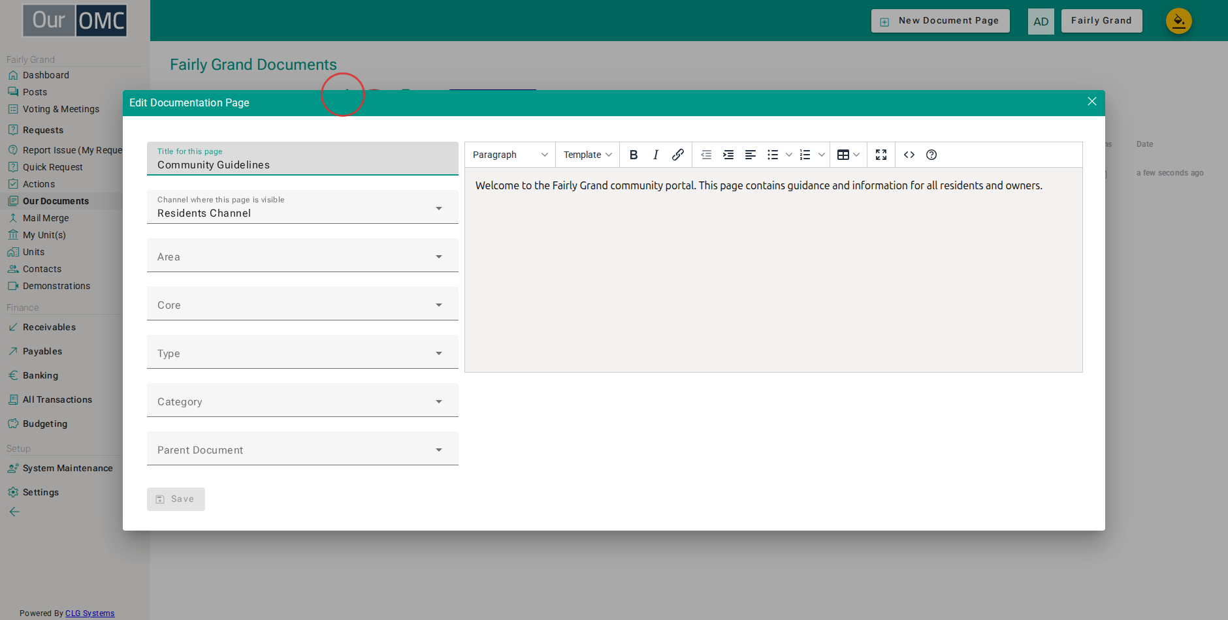Click the Our OMC logo
The image size is (1228, 620).
[75, 20]
